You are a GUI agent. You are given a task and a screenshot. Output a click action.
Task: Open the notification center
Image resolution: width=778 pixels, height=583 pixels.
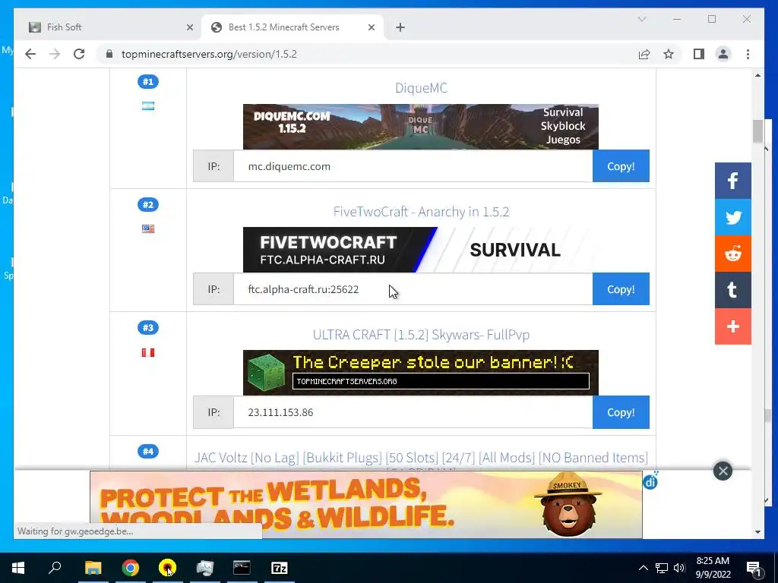pos(754,568)
